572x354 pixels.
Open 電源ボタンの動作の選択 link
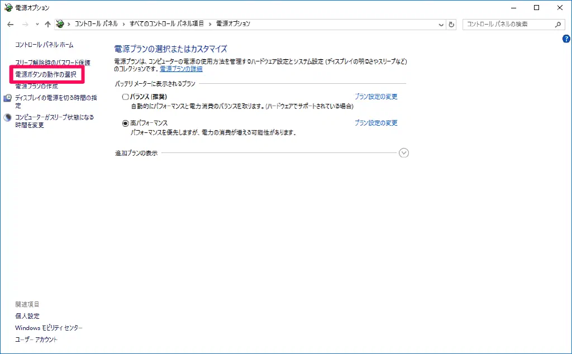tap(45, 74)
